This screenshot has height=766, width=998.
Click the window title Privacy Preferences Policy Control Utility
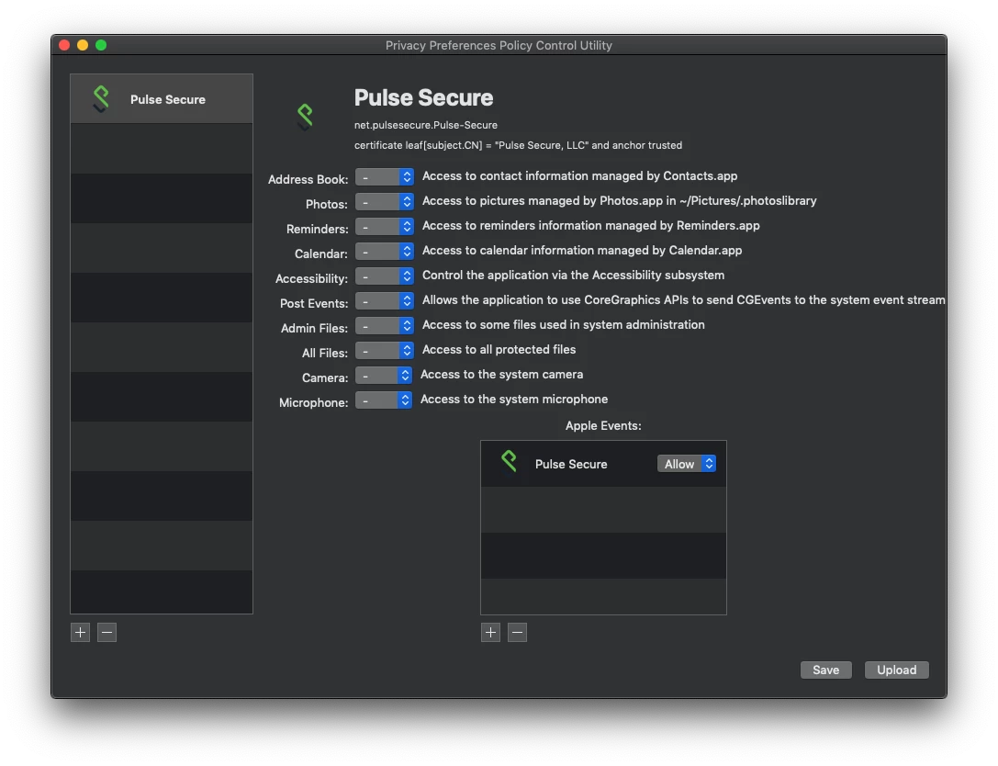499,45
